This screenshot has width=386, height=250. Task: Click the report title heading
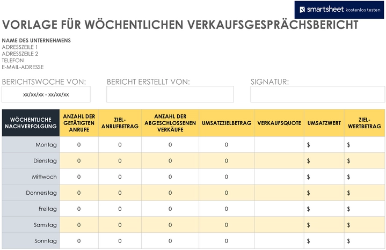[x=180, y=25]
